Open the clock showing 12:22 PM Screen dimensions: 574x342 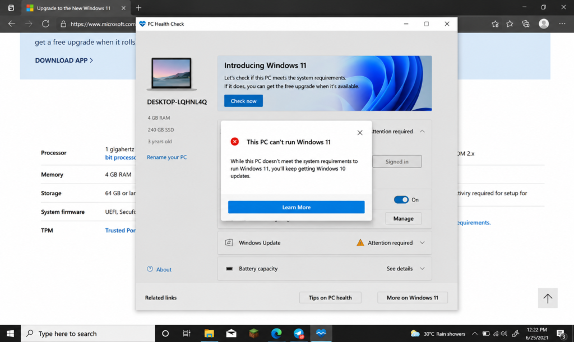point(536,334)
